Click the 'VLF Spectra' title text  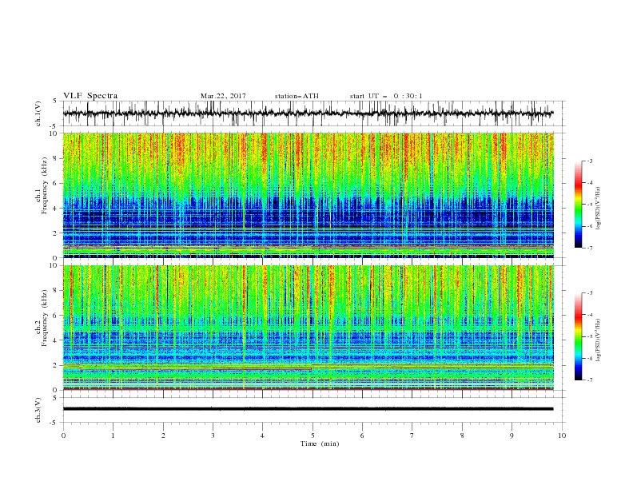tap(90, 96)
